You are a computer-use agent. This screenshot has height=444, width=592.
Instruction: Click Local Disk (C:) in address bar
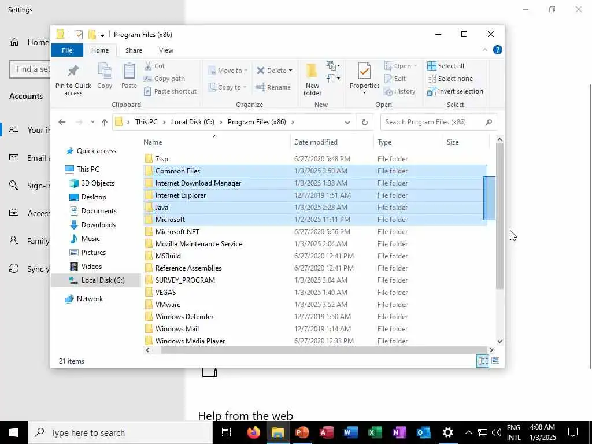coord(193,122)
